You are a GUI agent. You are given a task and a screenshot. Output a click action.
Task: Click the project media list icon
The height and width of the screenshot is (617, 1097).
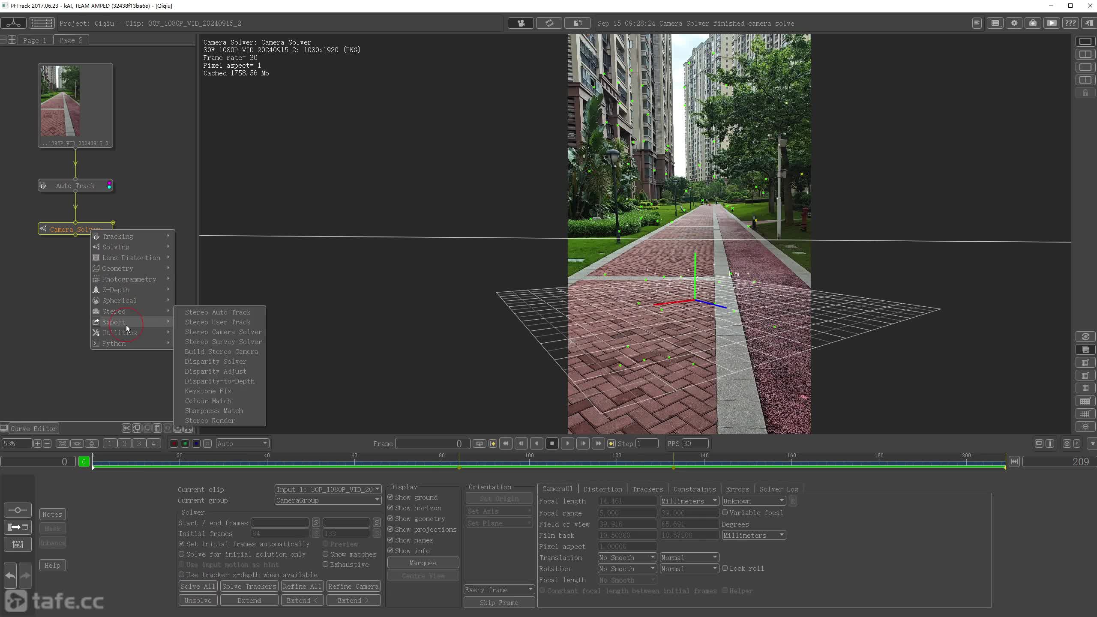click(42, 23)
